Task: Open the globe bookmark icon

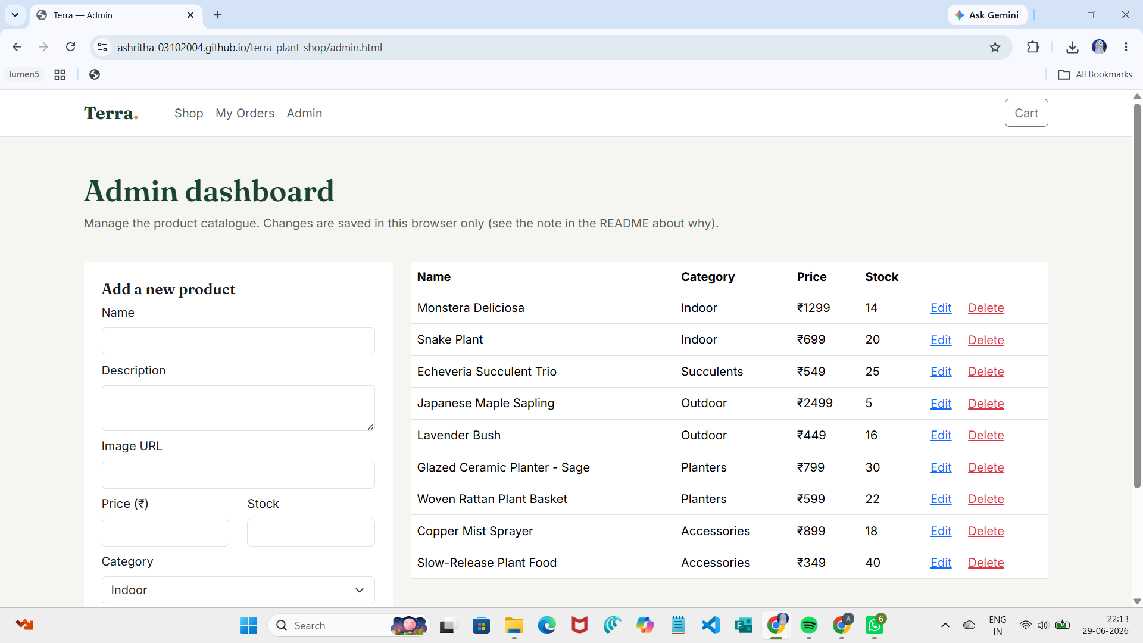Action: [94, 74]
